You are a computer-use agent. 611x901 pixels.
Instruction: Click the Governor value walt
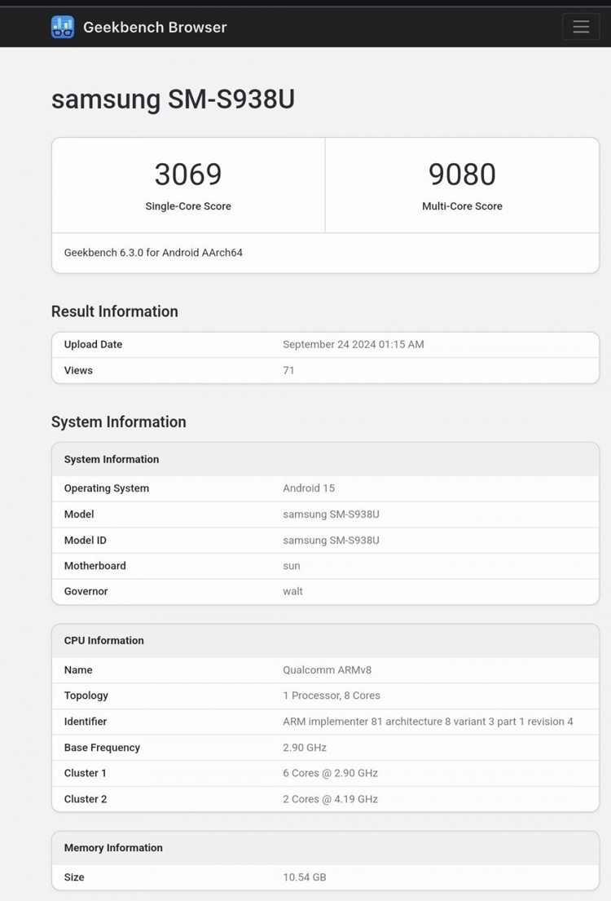coord(292,591)
